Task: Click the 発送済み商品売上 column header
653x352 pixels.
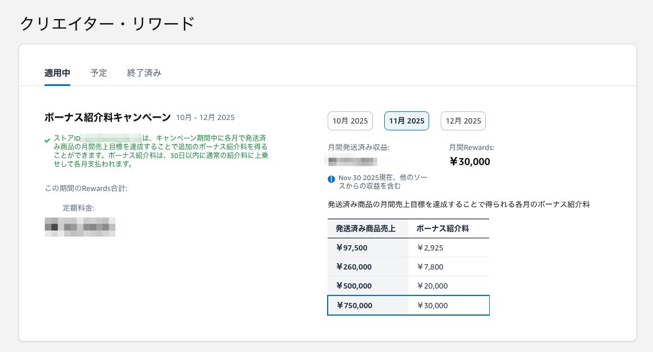Action: coord(359,229)
